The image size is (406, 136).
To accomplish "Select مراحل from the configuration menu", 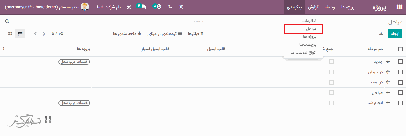I will click(303, 29).
